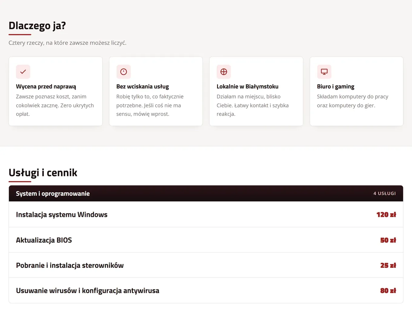Click the description starting Zawsze poznasz koszt
This screenshot has height=309, width=412.
pyautogui.click(x=55, y=105)
